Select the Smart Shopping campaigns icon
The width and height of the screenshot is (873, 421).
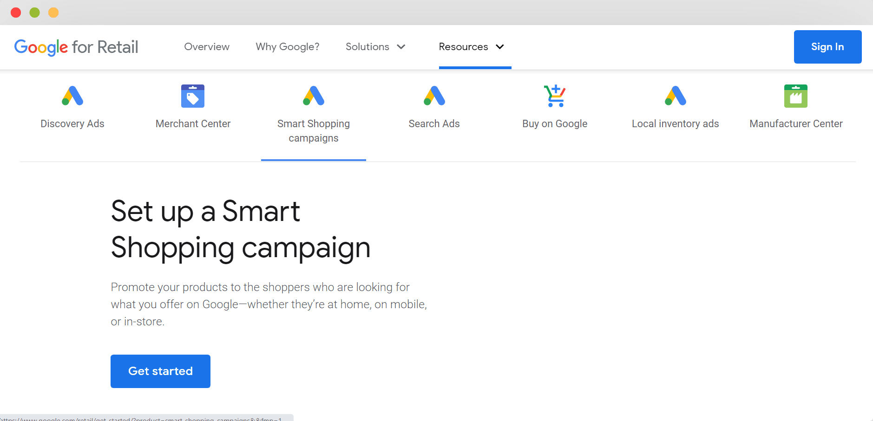pyautogui.click(x=314, y=96)
